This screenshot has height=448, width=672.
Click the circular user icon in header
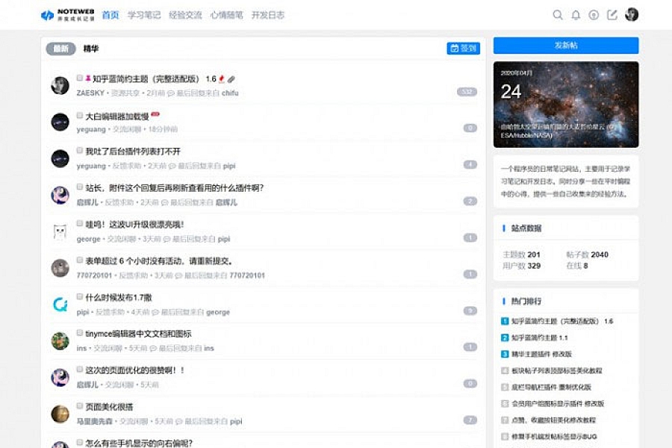[594, 15]
